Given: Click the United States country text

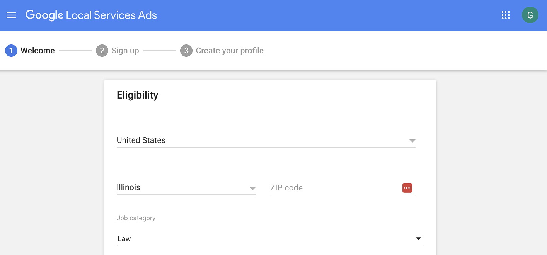Looking at the screenshot, I should point(141,140).
